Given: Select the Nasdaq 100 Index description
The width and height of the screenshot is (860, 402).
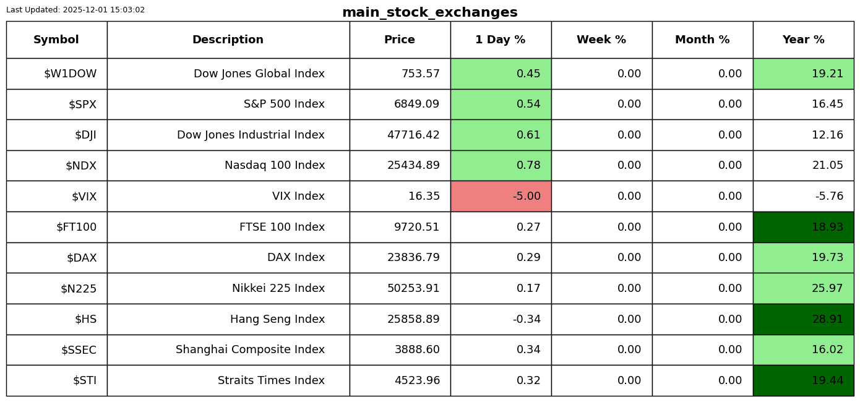Looking at the screenshot, I should [x=274, y=165].
